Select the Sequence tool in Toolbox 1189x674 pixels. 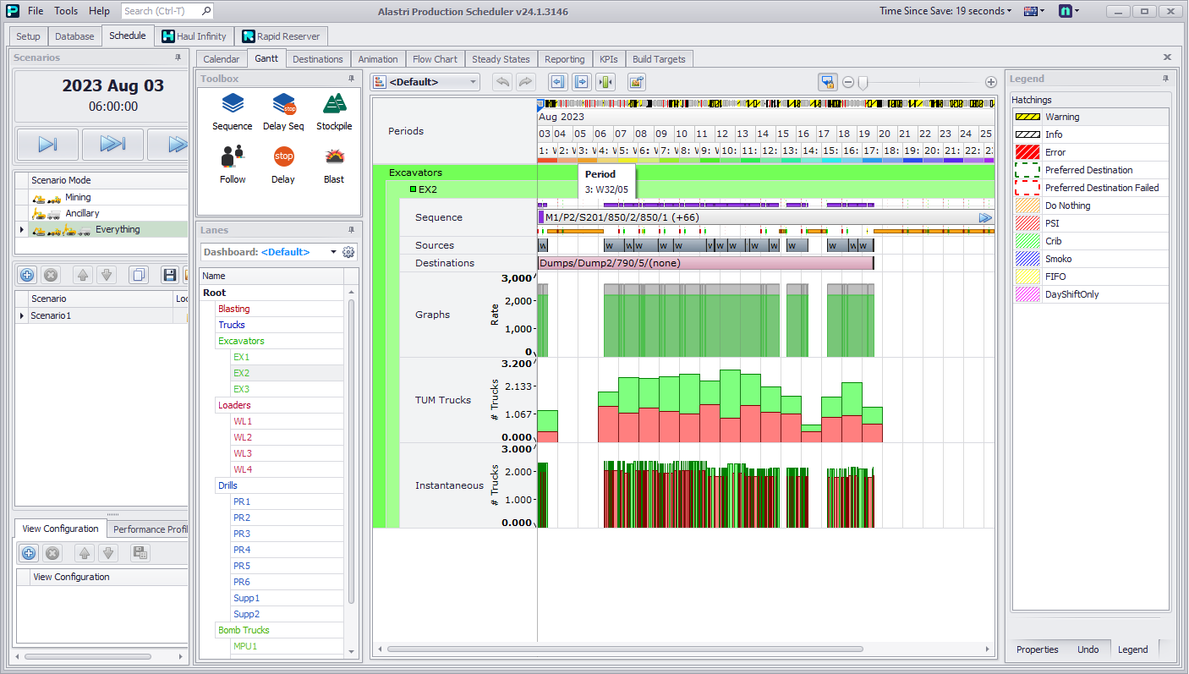click(x=232, y=105)
